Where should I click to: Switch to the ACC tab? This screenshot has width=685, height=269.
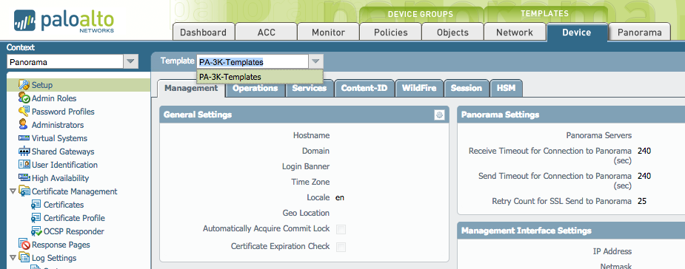click(266, 33)
